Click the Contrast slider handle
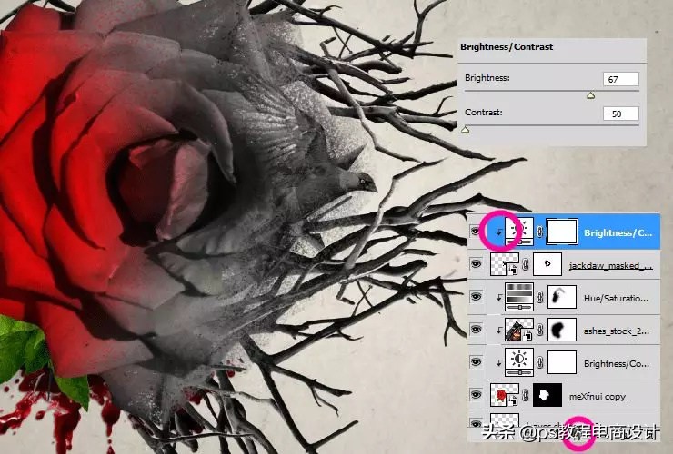This screenshot has height=454, width=673. coord(466,130)
